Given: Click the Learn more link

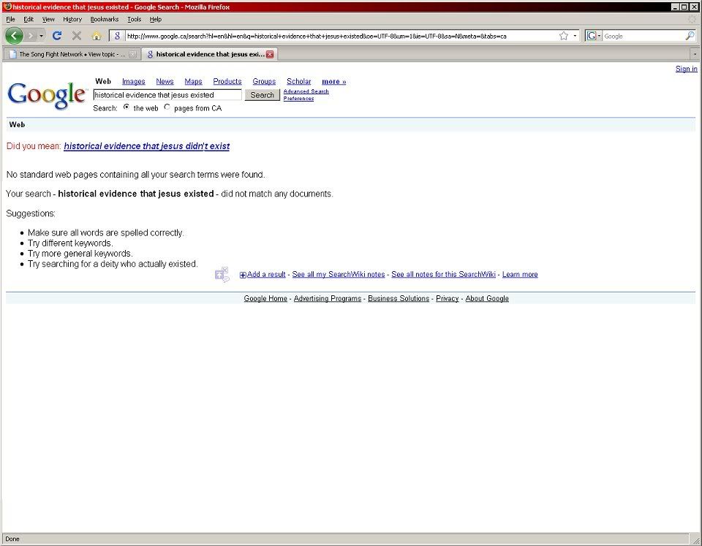Looking at the screenshot, I should click(x=520, y=274).
